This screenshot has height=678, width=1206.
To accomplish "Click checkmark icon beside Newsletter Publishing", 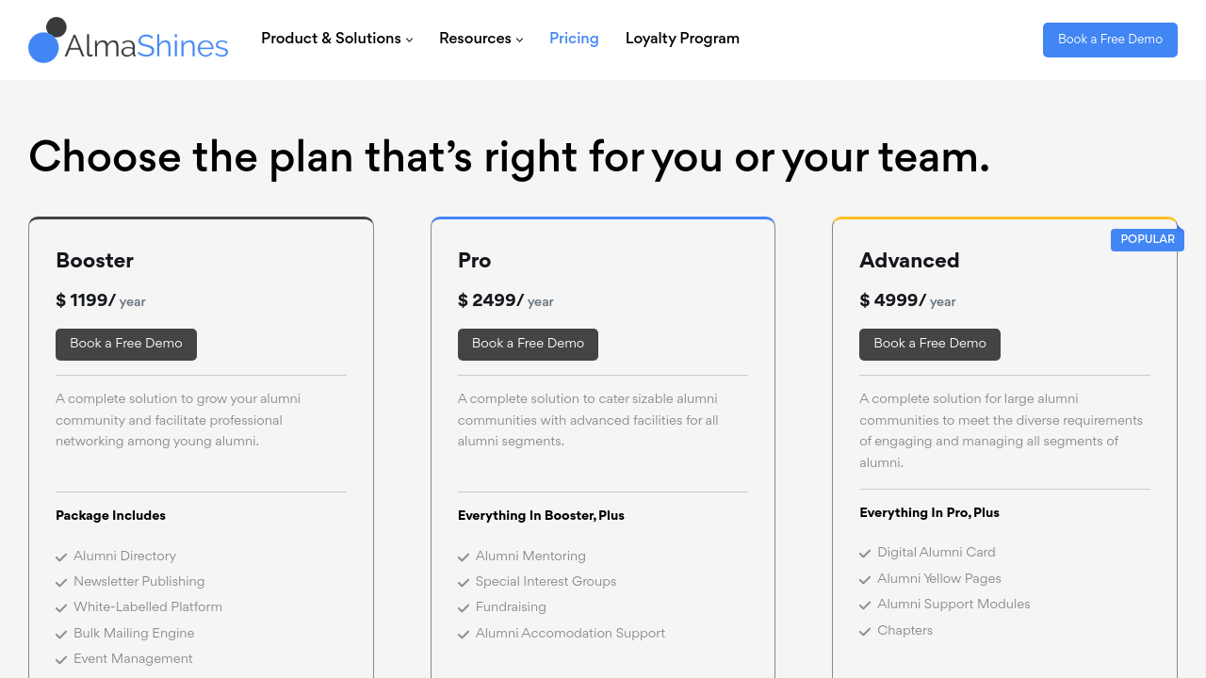I will click(x=61, y=583).
